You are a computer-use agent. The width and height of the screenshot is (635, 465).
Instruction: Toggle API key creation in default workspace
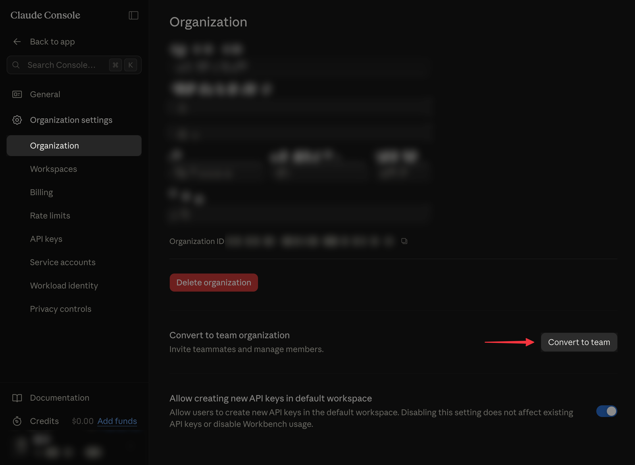click(606, 411)
